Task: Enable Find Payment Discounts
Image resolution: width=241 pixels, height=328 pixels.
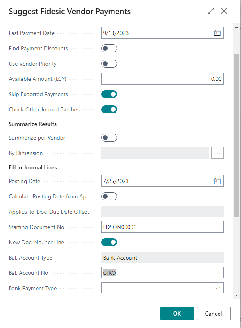Action: pos(109,48)
